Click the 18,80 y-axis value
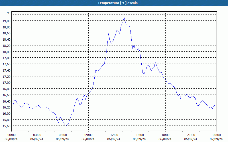The width and height of the screenshot is (228, 142). pyautogui.click(x=7, y=27)
